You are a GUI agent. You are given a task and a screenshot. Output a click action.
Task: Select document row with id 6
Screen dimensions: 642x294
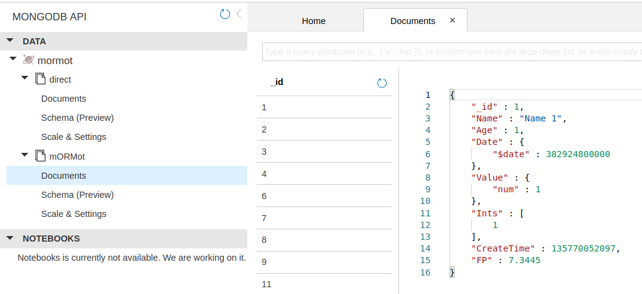(x=324, y=196)
